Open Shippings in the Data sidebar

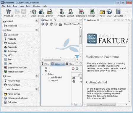coord(10,51)
